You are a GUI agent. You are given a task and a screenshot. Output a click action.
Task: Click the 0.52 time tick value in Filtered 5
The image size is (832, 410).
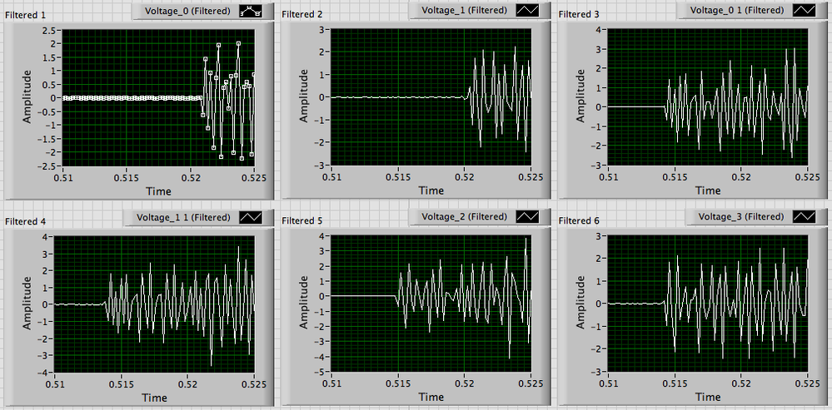point(464,382)
